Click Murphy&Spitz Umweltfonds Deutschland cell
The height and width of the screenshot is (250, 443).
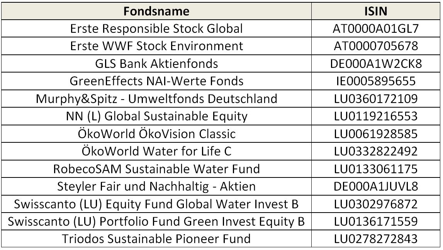pyautogui.click(x=156, y=98)
